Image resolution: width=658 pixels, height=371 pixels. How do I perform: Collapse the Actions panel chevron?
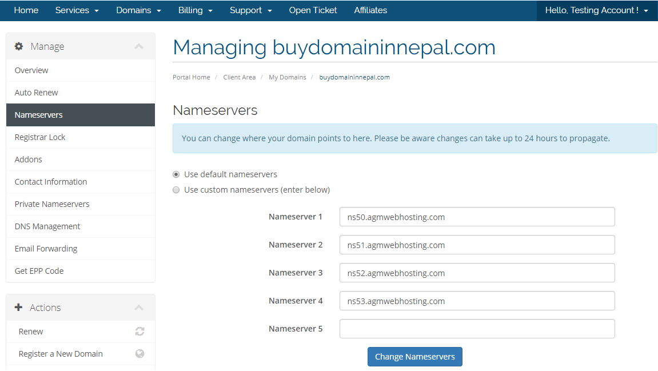point(139,308)
